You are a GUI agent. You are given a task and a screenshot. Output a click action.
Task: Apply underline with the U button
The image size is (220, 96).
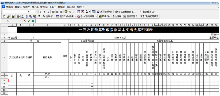point(49,12)
